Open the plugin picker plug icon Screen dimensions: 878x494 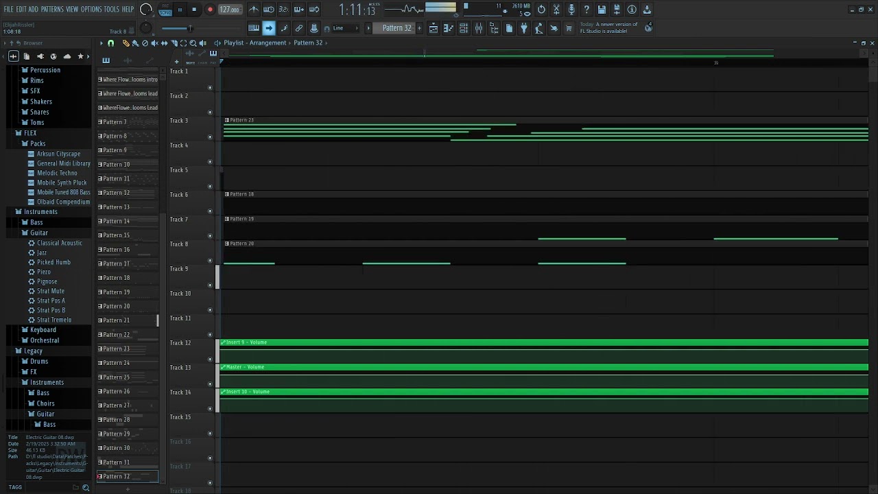[524, 28]
